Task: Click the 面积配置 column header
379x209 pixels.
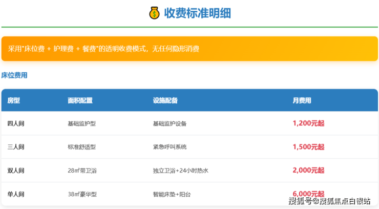Action: coord(80,100)
